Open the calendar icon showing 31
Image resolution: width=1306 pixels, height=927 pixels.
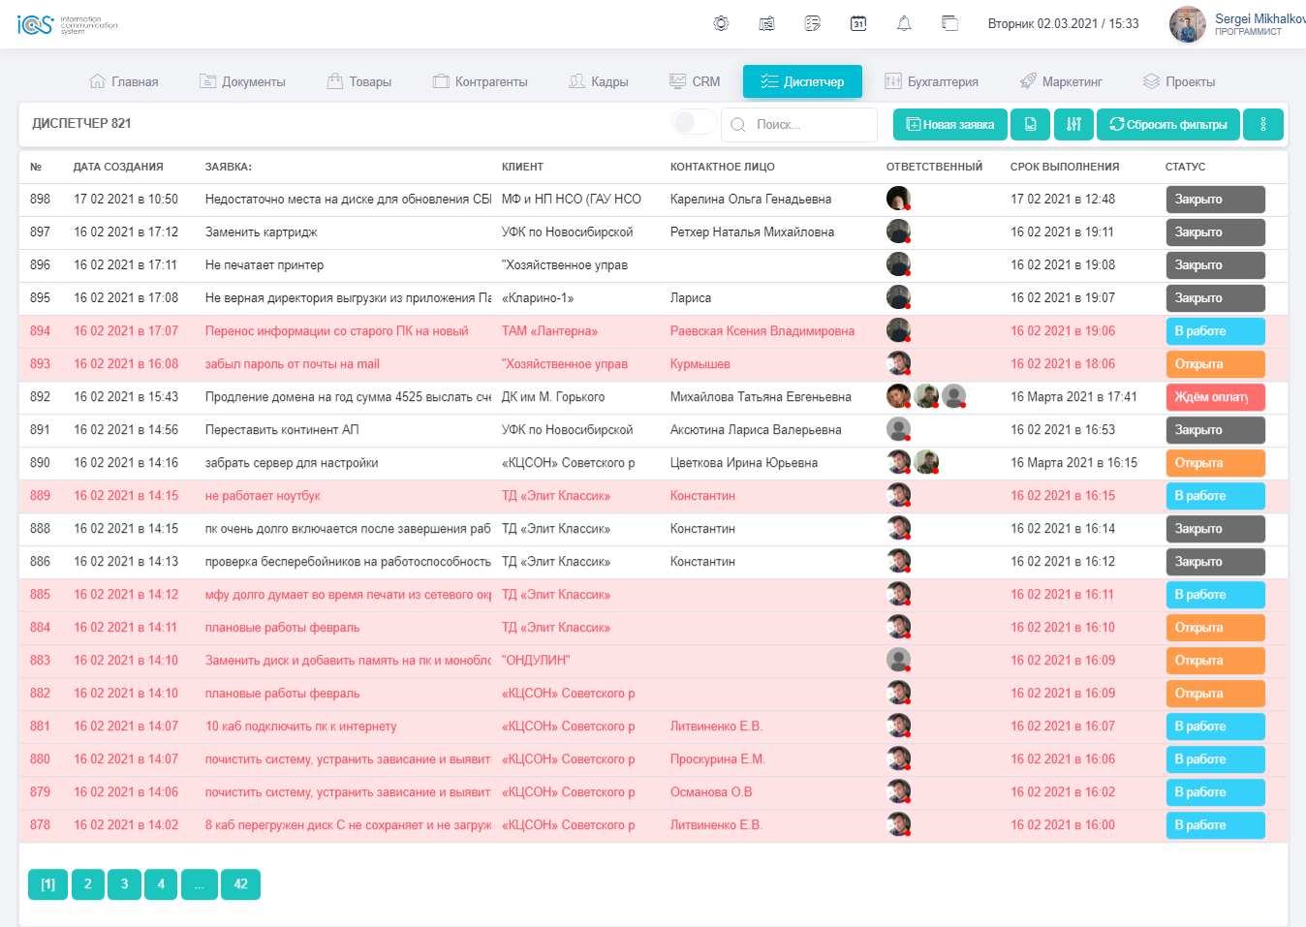858,23
